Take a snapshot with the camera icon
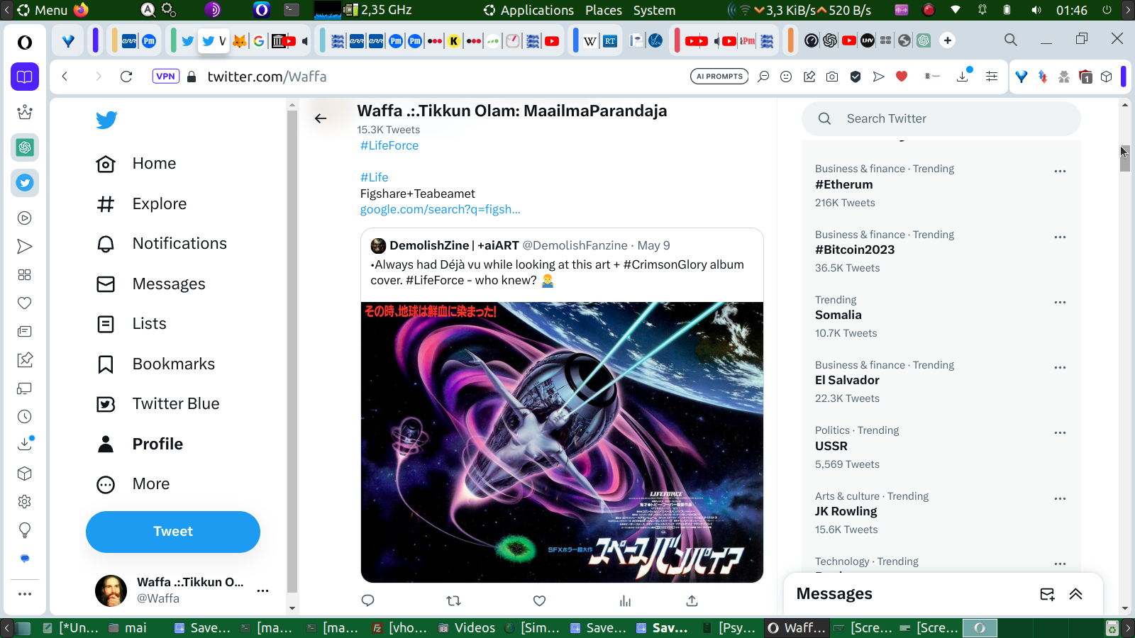1135x638 pixels. 832,77
